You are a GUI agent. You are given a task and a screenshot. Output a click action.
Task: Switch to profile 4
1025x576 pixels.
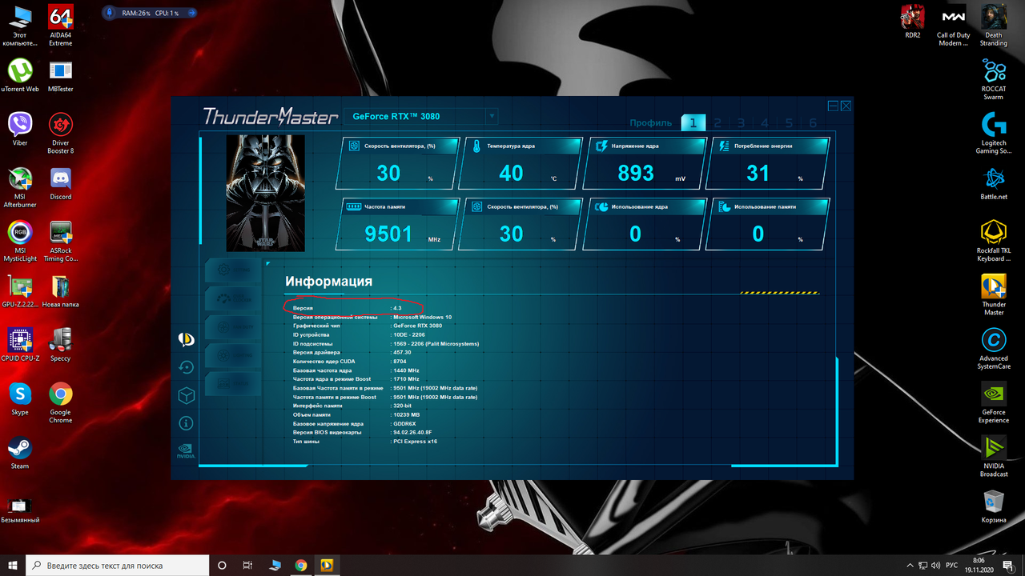coord(766,123)
